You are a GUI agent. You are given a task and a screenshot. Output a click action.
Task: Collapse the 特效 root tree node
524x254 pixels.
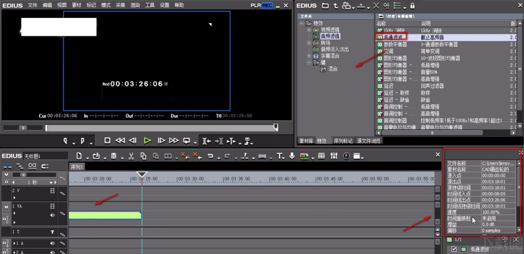pos(302,23)
